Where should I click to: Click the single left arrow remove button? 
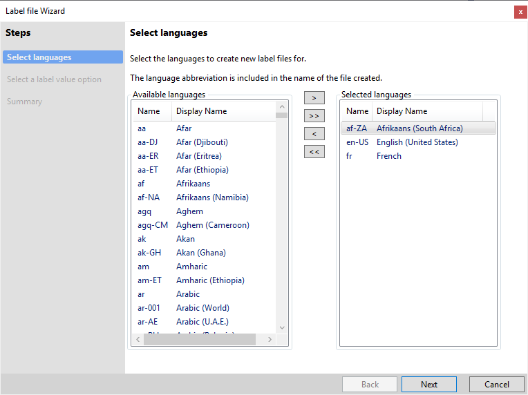(314, 134)
